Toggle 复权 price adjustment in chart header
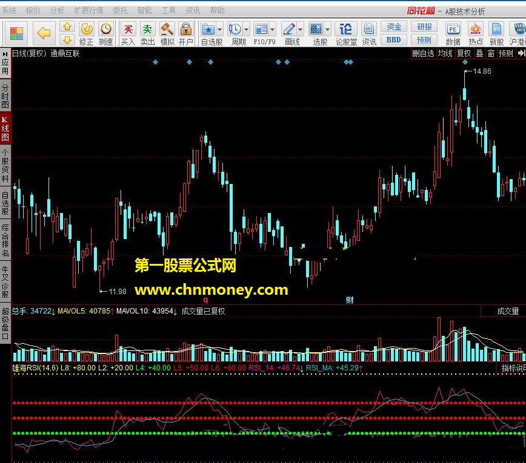The height and width of the screenshot is (463, 526). click(464, 53)
